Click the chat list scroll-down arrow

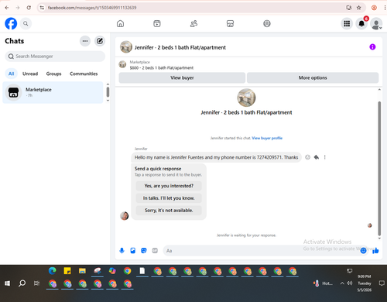point(108,101)
